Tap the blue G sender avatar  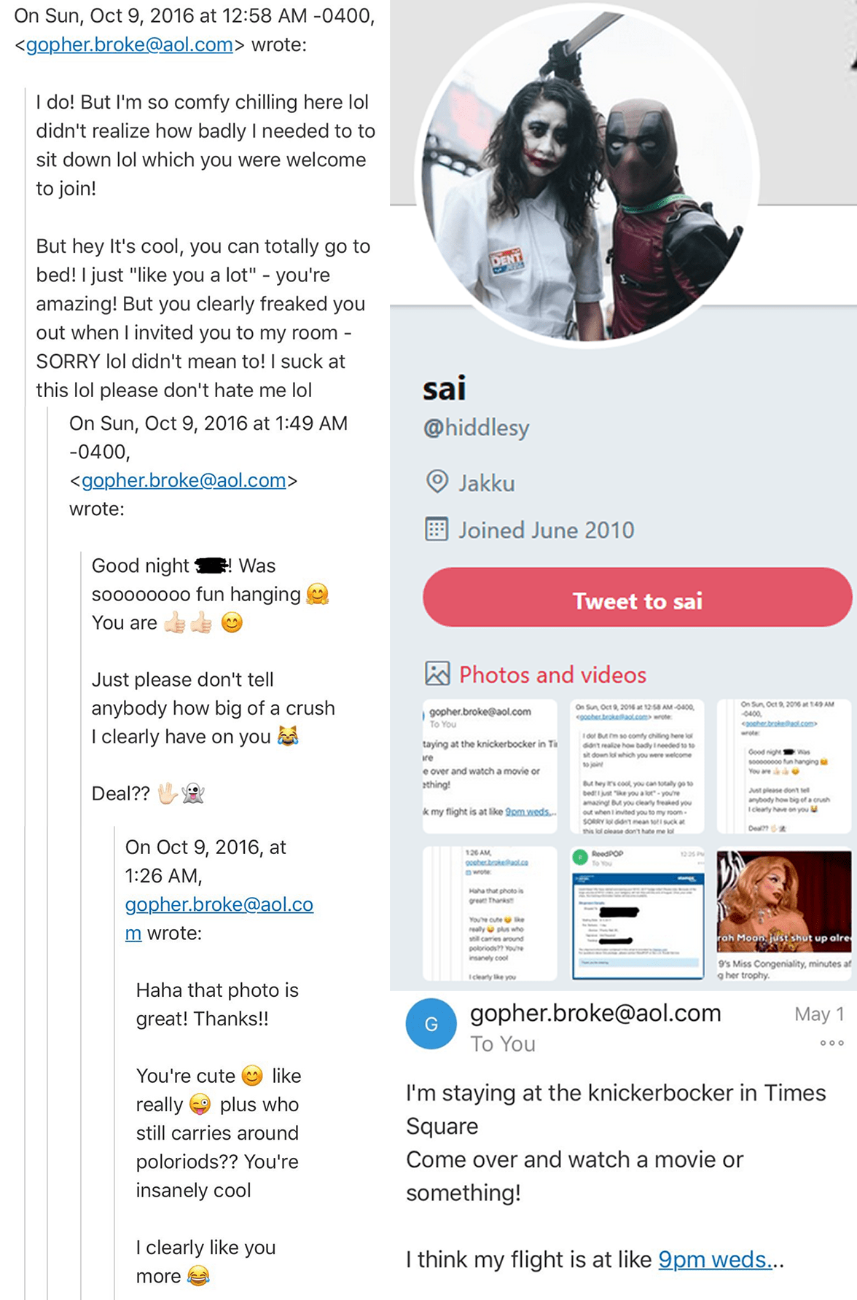pyautogui.click(x=431, y=1024)
